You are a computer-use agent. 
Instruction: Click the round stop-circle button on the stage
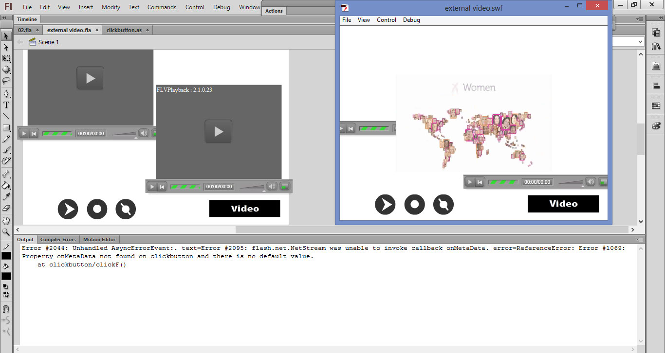[x=97, y=209]
